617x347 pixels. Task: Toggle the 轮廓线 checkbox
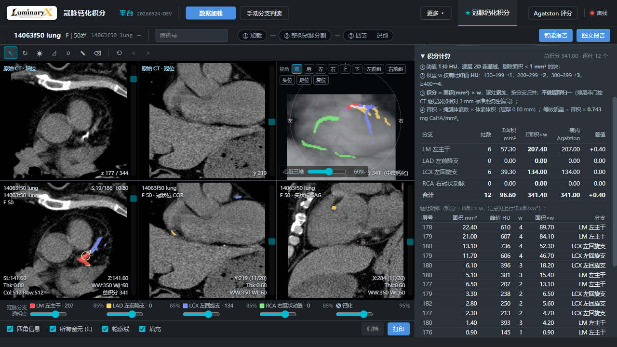105,329
